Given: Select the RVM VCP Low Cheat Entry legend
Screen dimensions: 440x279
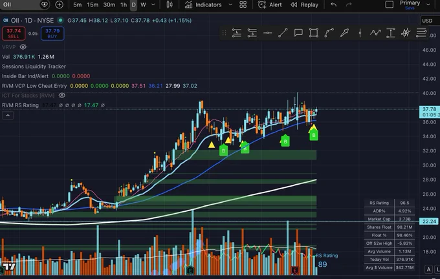Looking at the screenshot, I should (x=34, y=86).
